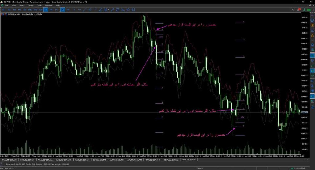Open the EURUSD.ecn,M5 chart tab

(x=27, y=160)
